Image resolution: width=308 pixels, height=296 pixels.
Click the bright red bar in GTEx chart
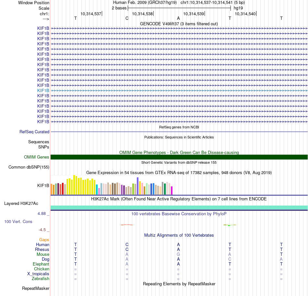(x=63, y=189)
